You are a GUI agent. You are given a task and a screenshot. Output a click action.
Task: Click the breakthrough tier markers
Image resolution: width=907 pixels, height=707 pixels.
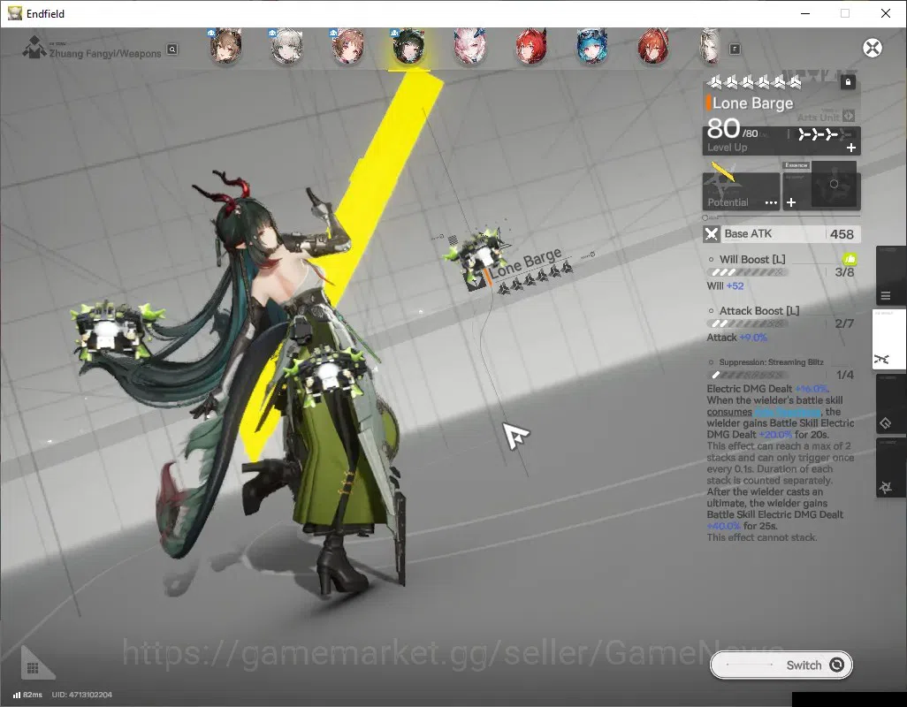[x=824, y=134]
